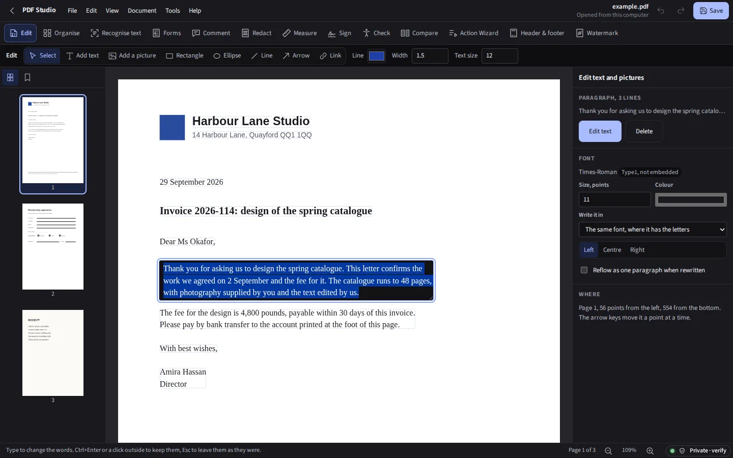Show bookmarks panel icon
The image size is (733, 458).
(27, 77)
